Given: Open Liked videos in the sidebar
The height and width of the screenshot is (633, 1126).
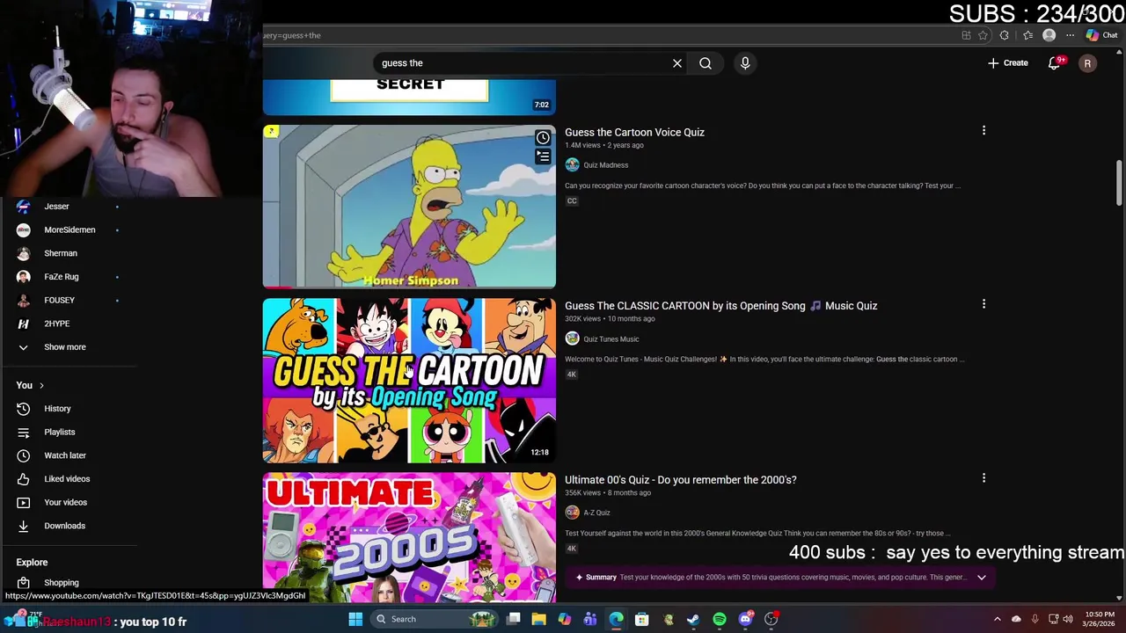Looking at the screenshot, I should point(69,479).
